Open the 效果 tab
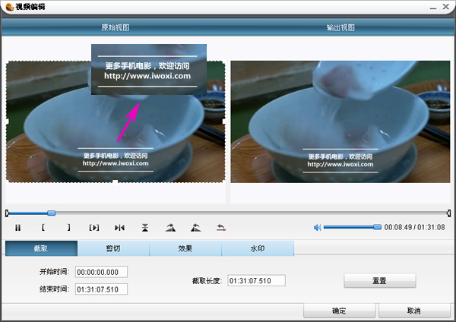The width and height of the screenshot is (456, 322). (185, 248)
